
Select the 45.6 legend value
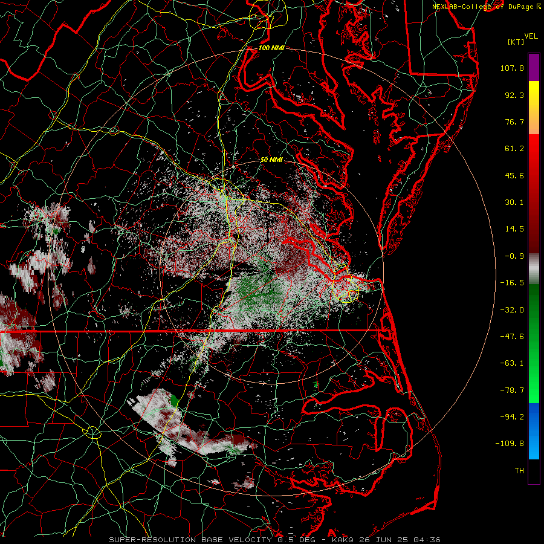pos(514,175)
